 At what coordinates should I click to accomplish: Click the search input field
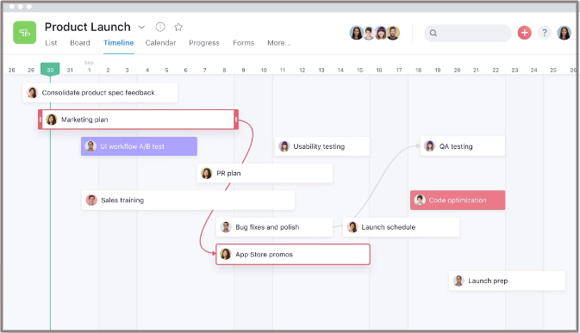[468, 34]
